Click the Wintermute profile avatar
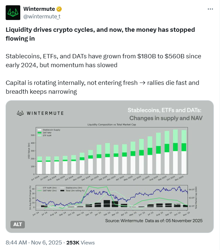This screenshot has width=220, height=250. pyautogui.click(x=13, y=13)
